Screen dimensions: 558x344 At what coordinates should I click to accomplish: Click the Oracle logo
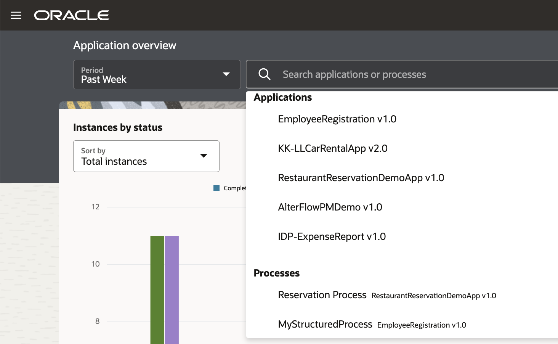click(x=71, y=15)
